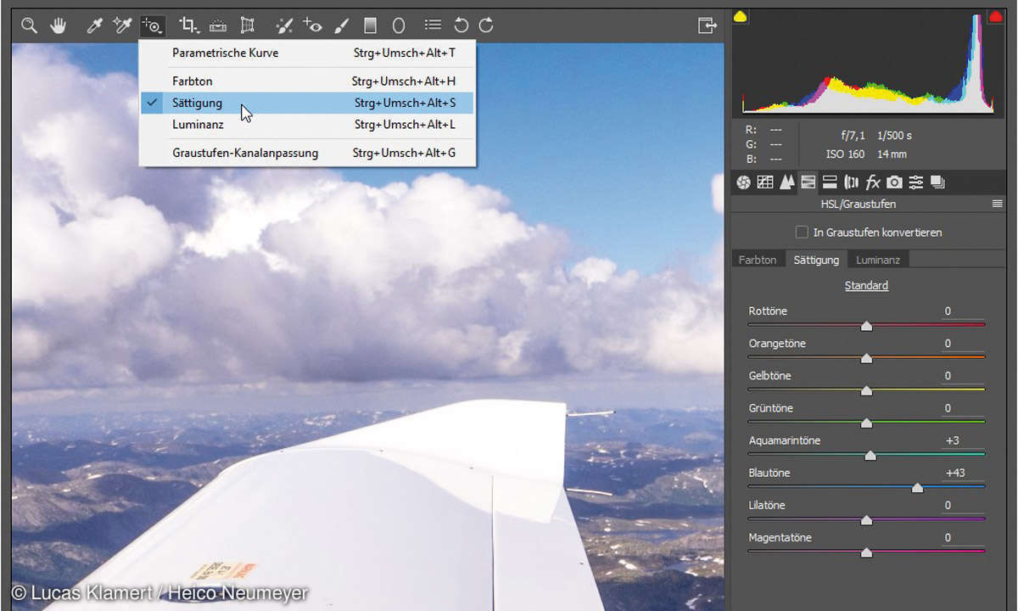Rotate image clockwise
This screenshot has height=611, width=1018.
click(x=486, y=25)
